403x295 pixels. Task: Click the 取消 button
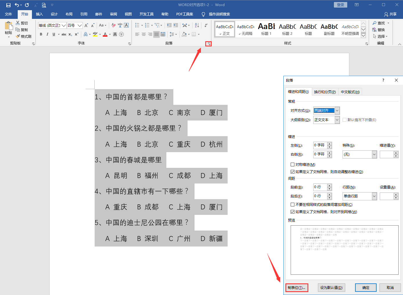[390, 288]
